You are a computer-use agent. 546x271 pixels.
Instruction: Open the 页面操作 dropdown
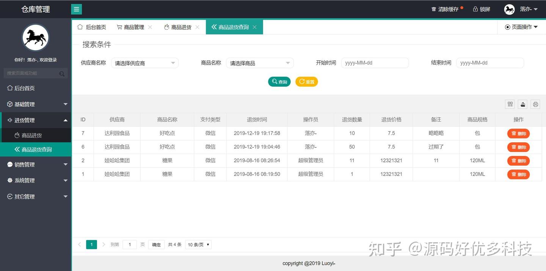521,27
